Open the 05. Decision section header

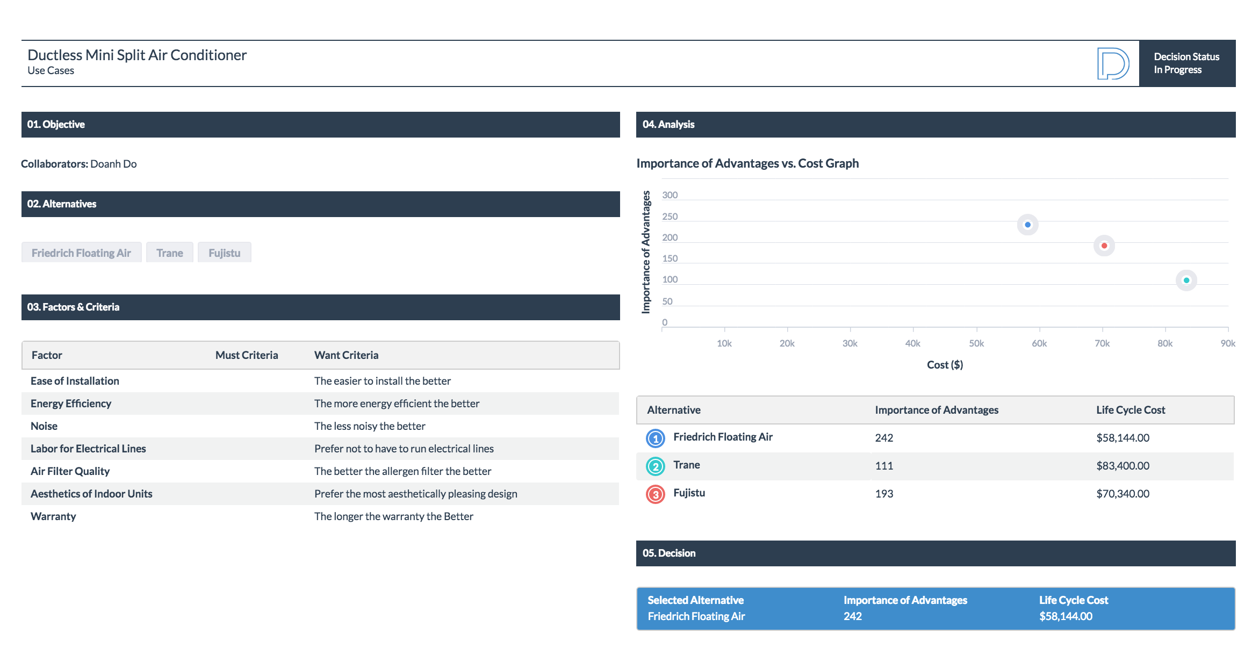click(x=936, y=553)
